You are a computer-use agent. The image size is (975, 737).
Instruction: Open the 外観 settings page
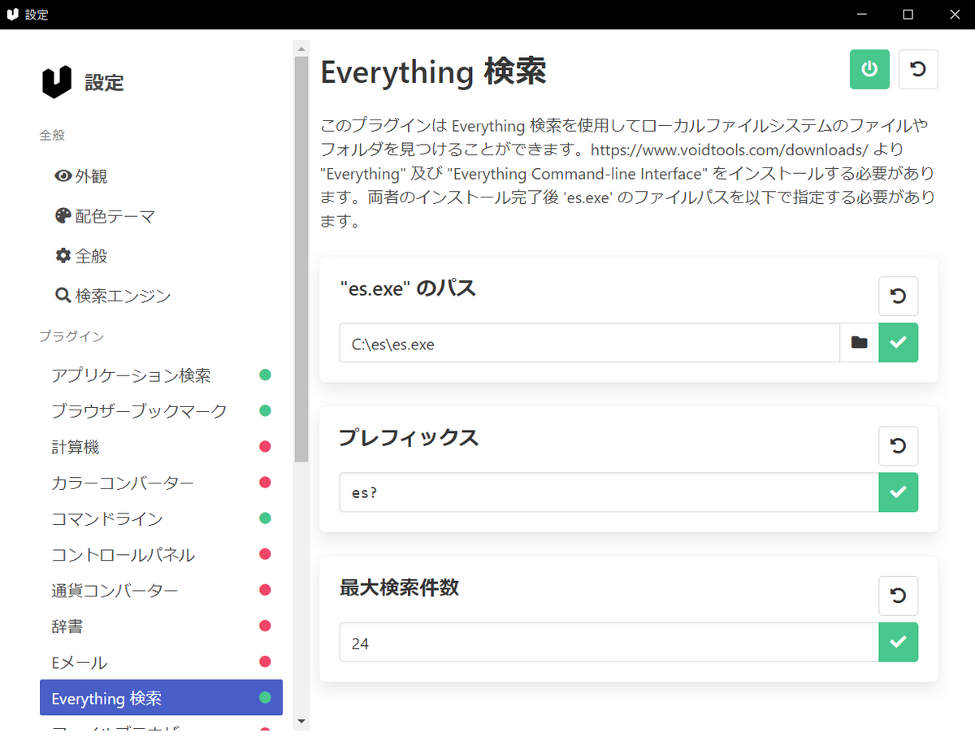tap(161, 176)
